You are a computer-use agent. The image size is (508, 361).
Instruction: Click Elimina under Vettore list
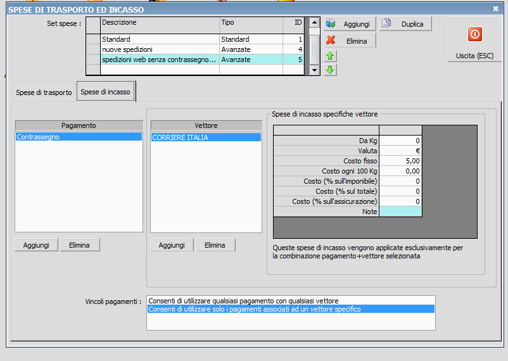[215, 245]
